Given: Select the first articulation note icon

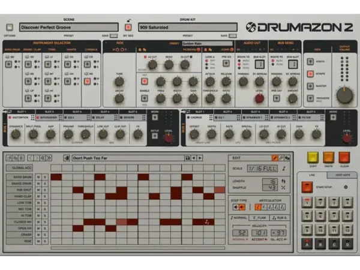Looking at the screenshot, I should click(x=258, y=208).
